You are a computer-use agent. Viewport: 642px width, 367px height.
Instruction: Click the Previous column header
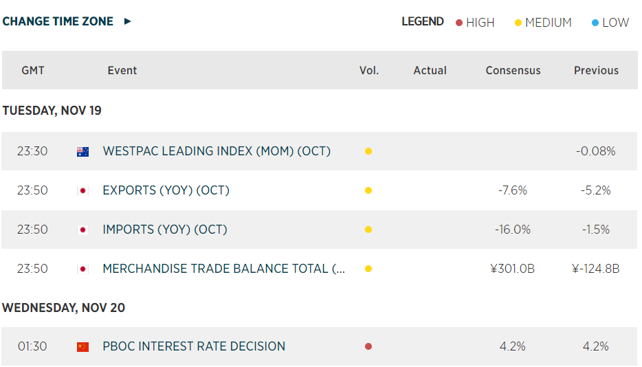pos(596,70)
